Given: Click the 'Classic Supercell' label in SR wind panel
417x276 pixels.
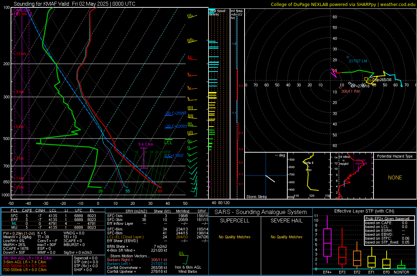Looking at the screenshot, I should [361, 162].
